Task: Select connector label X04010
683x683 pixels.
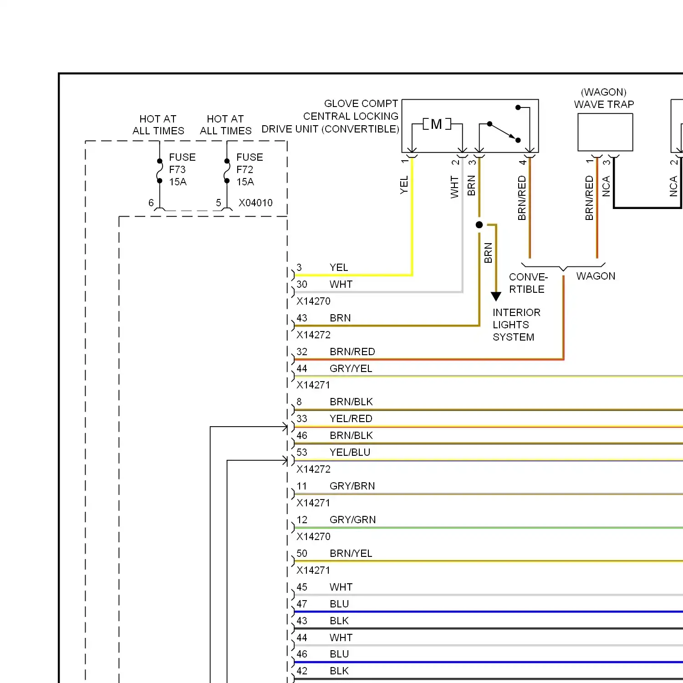Action: coord(255,203)
